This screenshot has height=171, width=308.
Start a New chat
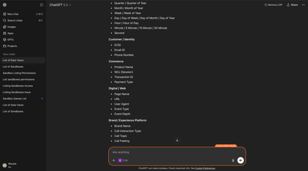click(x=23, y=14)
